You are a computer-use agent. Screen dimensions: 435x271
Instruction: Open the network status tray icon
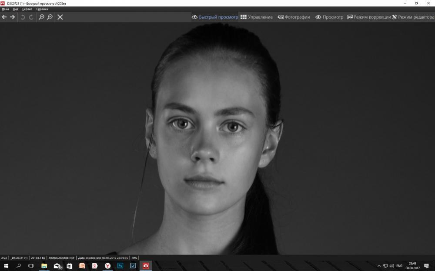click(385, 266)
